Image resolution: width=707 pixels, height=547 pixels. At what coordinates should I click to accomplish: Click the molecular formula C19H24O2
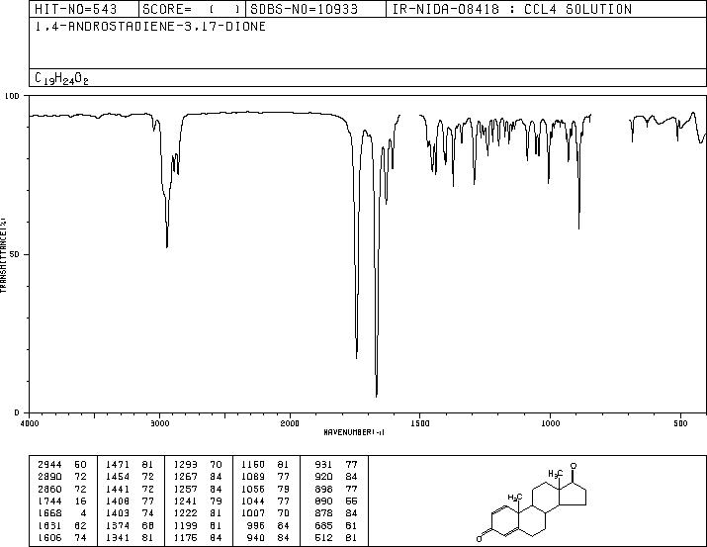click(x=61, y=78)
